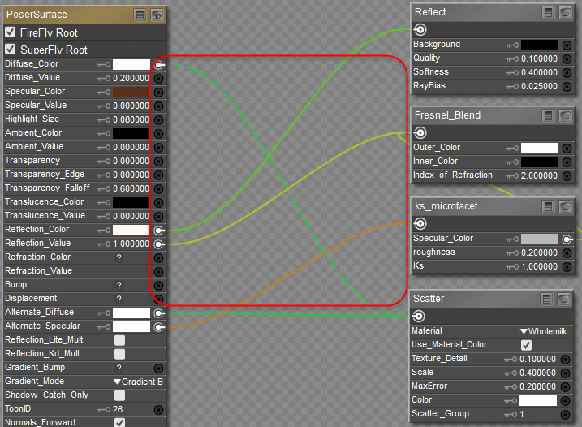This screenshot has height=427, width=582.
Task: Open the brown Specular_Color swatch
Action: pyautogui.click(x=131, y=92)
